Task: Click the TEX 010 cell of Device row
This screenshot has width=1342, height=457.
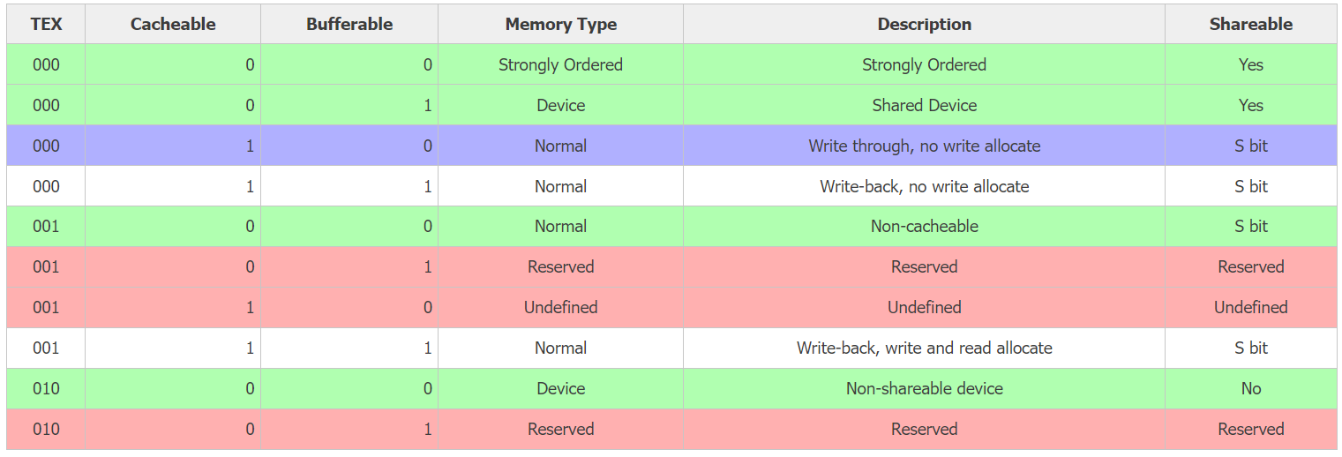Action: (x=46, y=388)
